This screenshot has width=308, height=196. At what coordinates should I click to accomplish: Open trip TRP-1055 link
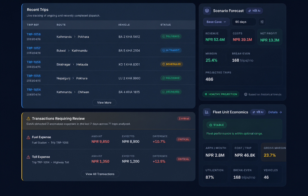(x=34, y=76)
